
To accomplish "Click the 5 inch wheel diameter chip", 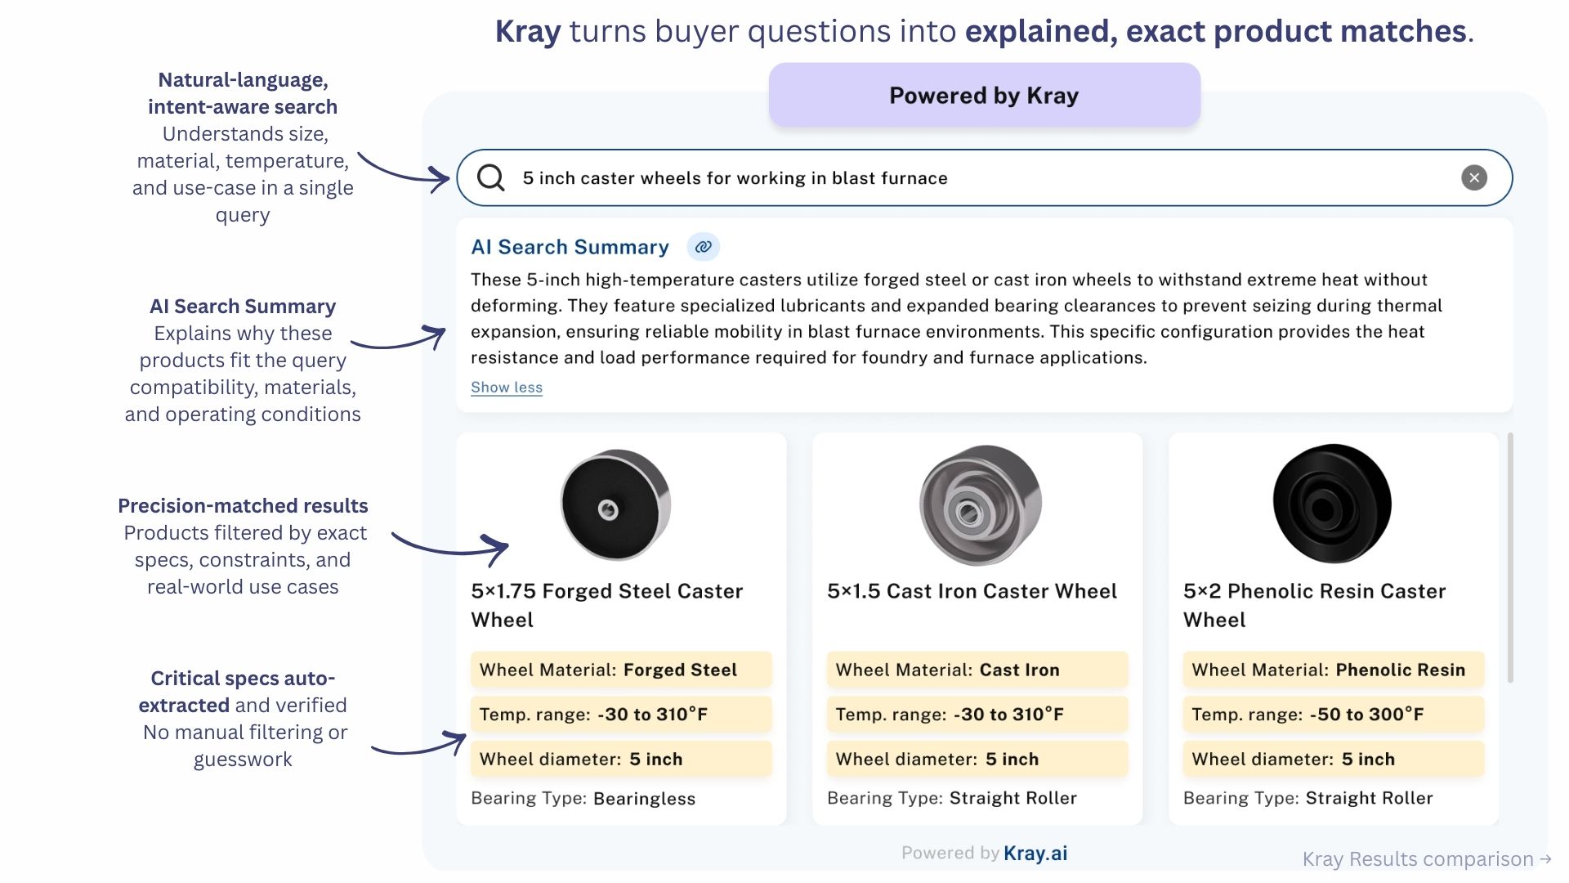I will 620,759.
